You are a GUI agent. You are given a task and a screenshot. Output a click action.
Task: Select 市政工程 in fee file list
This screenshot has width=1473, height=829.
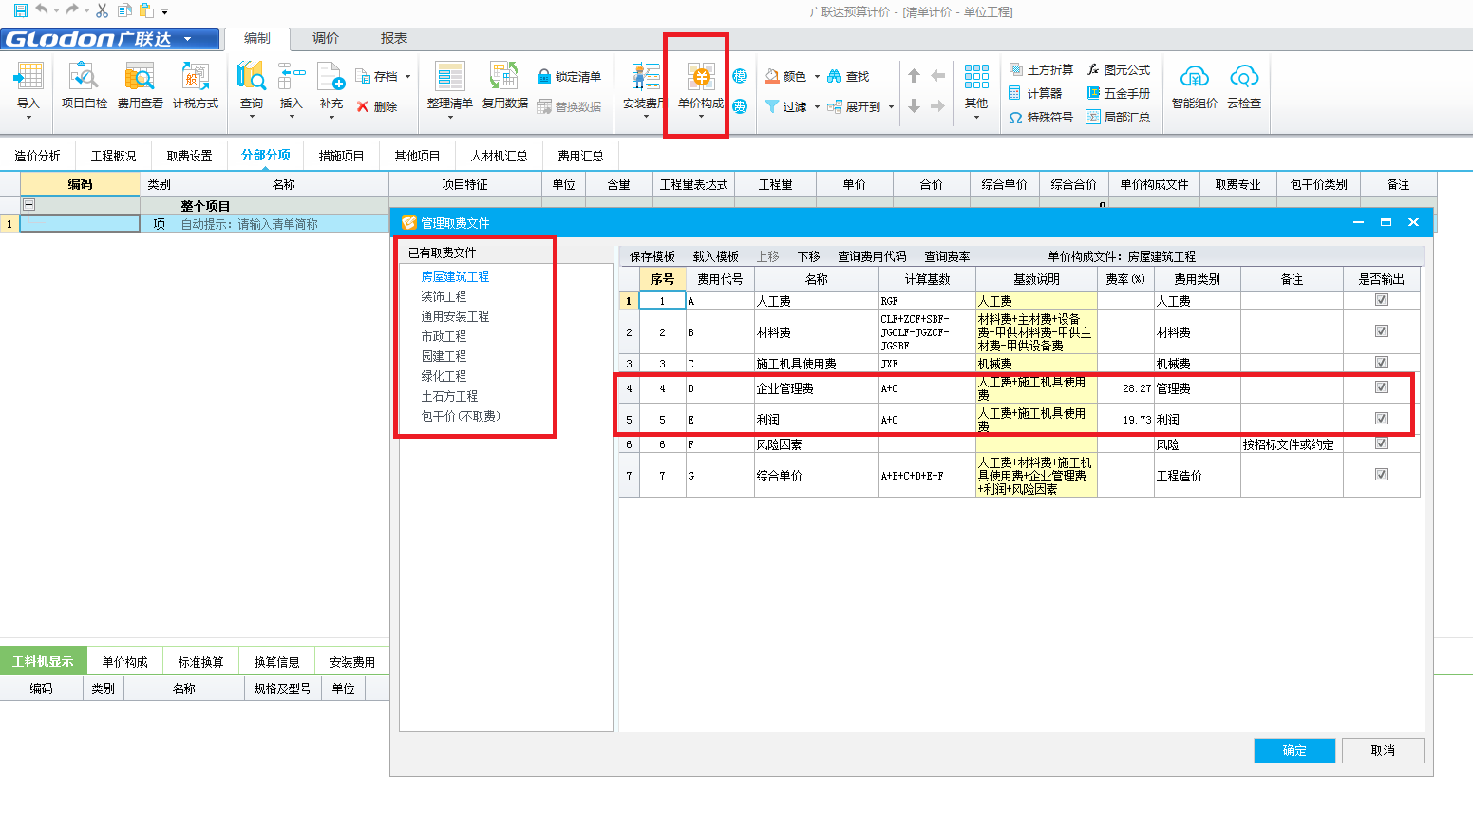(x=444, y=336)
